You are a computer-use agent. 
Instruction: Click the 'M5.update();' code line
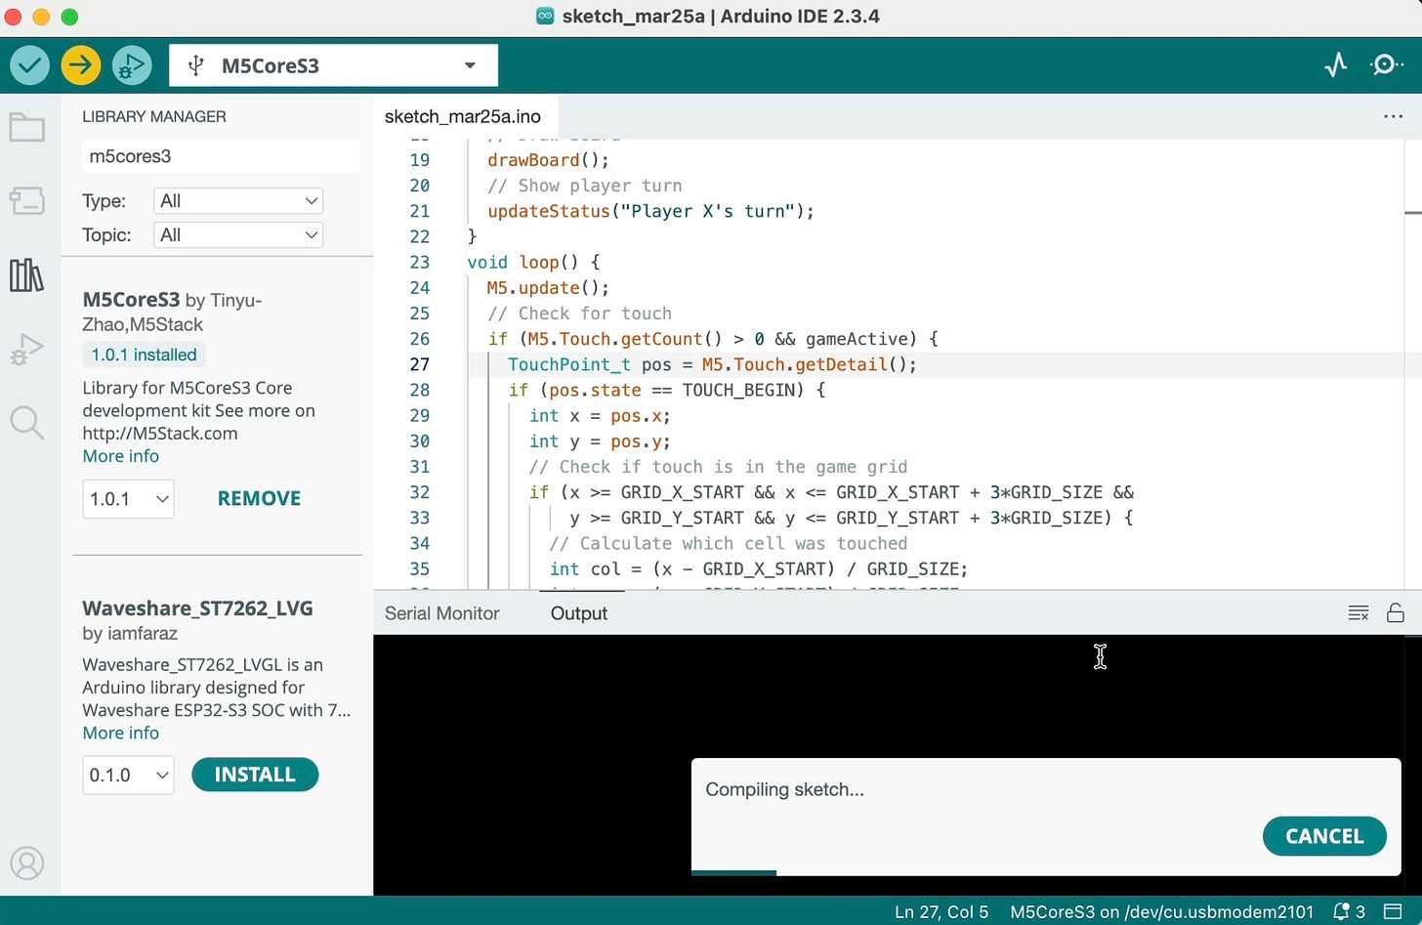click(548, 288)
